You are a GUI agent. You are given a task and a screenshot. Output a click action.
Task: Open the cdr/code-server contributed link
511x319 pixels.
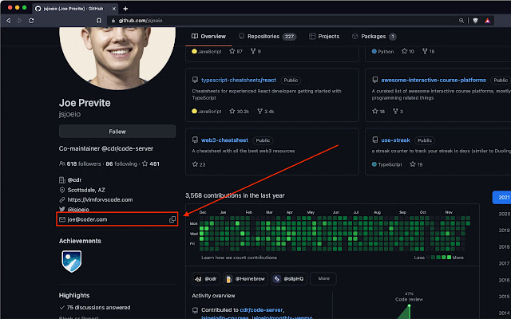pyautogui.click(x=261, y=310)
